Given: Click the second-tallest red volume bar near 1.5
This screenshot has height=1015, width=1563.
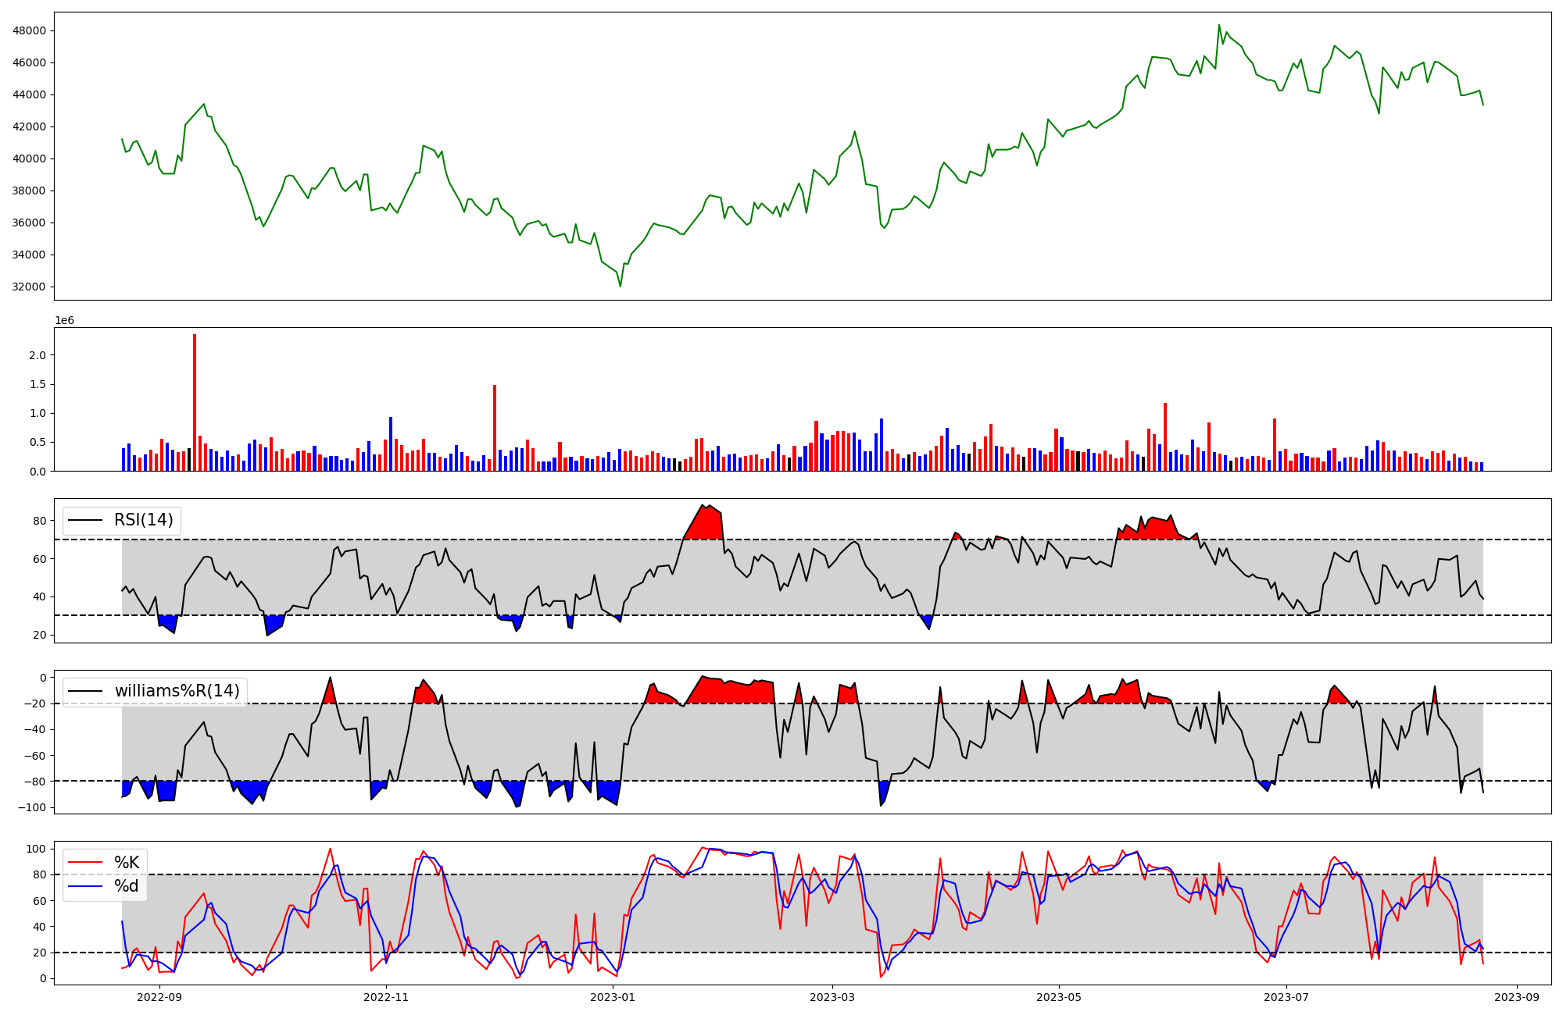Looking at the screenshot, I should (x=495, y=428).
